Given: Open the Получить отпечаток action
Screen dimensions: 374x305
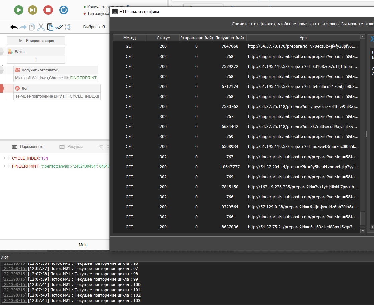Looking at the screenshot, I should coord(56,70).
